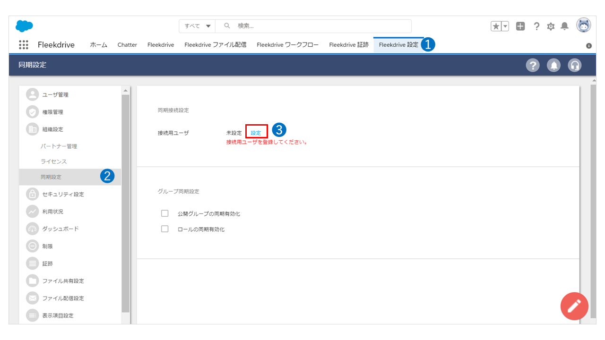
Task: Click the 利用状況 chart icon
Action: coord(32,212)
